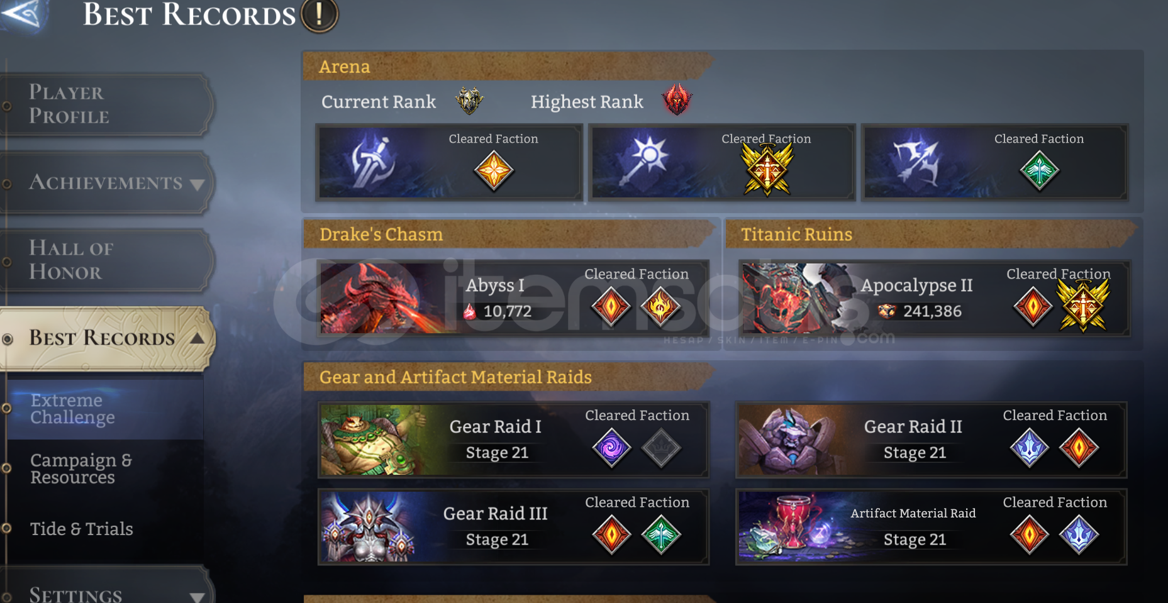1168x603 pixels.
Task: Click the Highest Rank red badge
Action: coord(677,99)
